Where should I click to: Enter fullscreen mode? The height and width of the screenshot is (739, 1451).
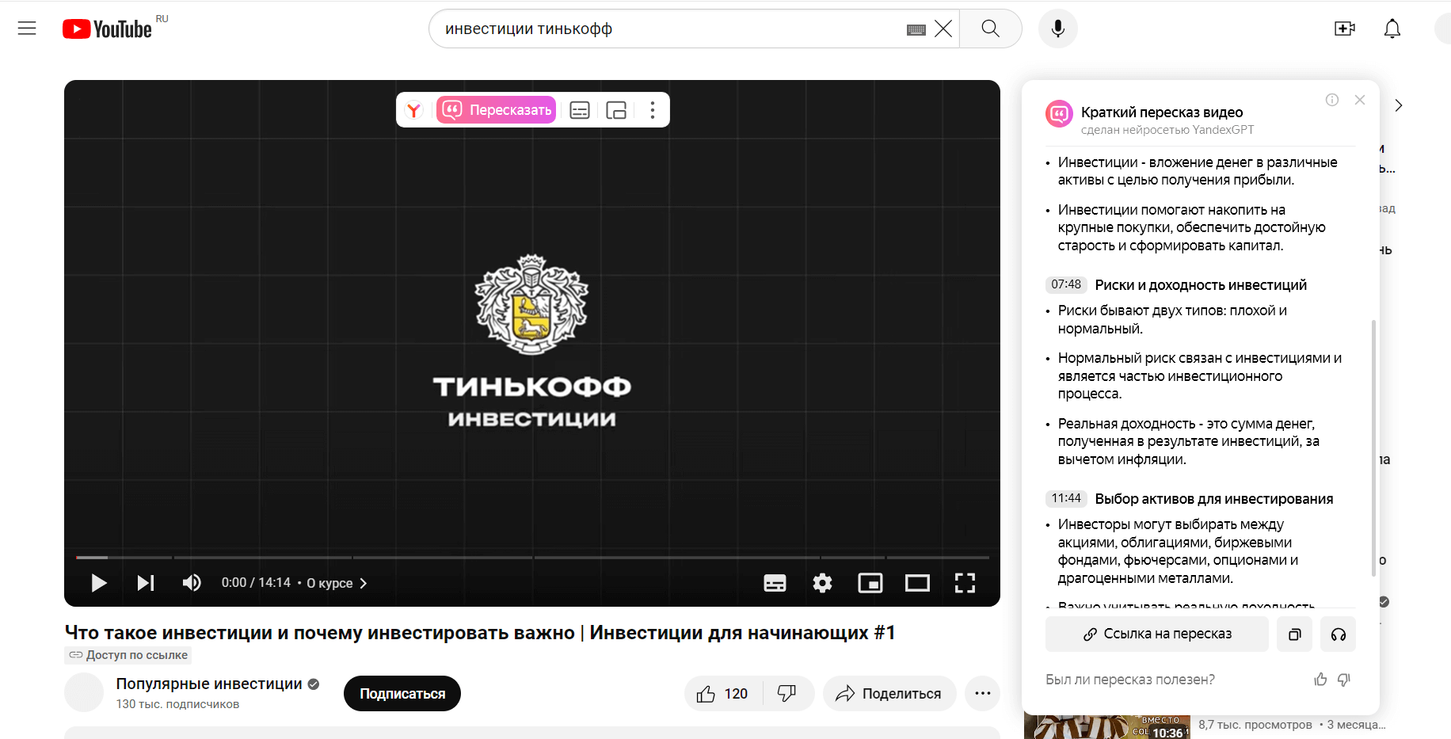click(x=965, y=584)
